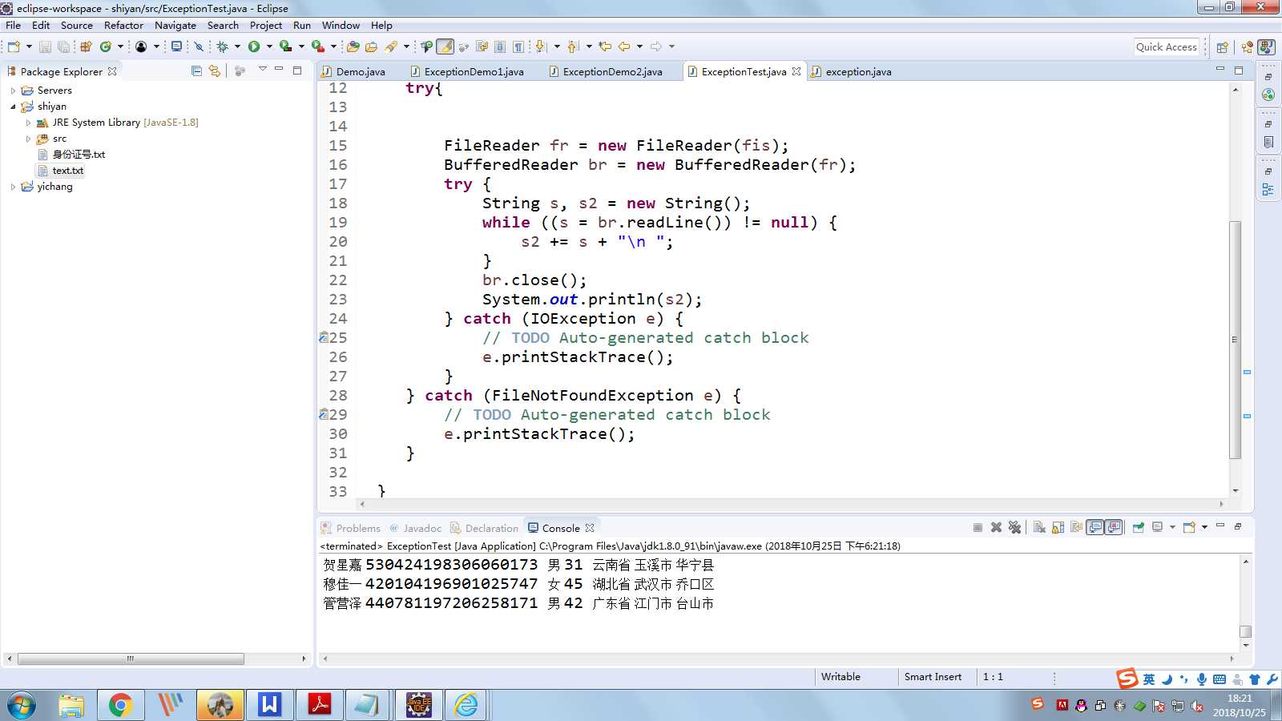This screenshot has height=721, width=1282.
Task: Open the Open Perspective icon
Action: (1223, 46)
